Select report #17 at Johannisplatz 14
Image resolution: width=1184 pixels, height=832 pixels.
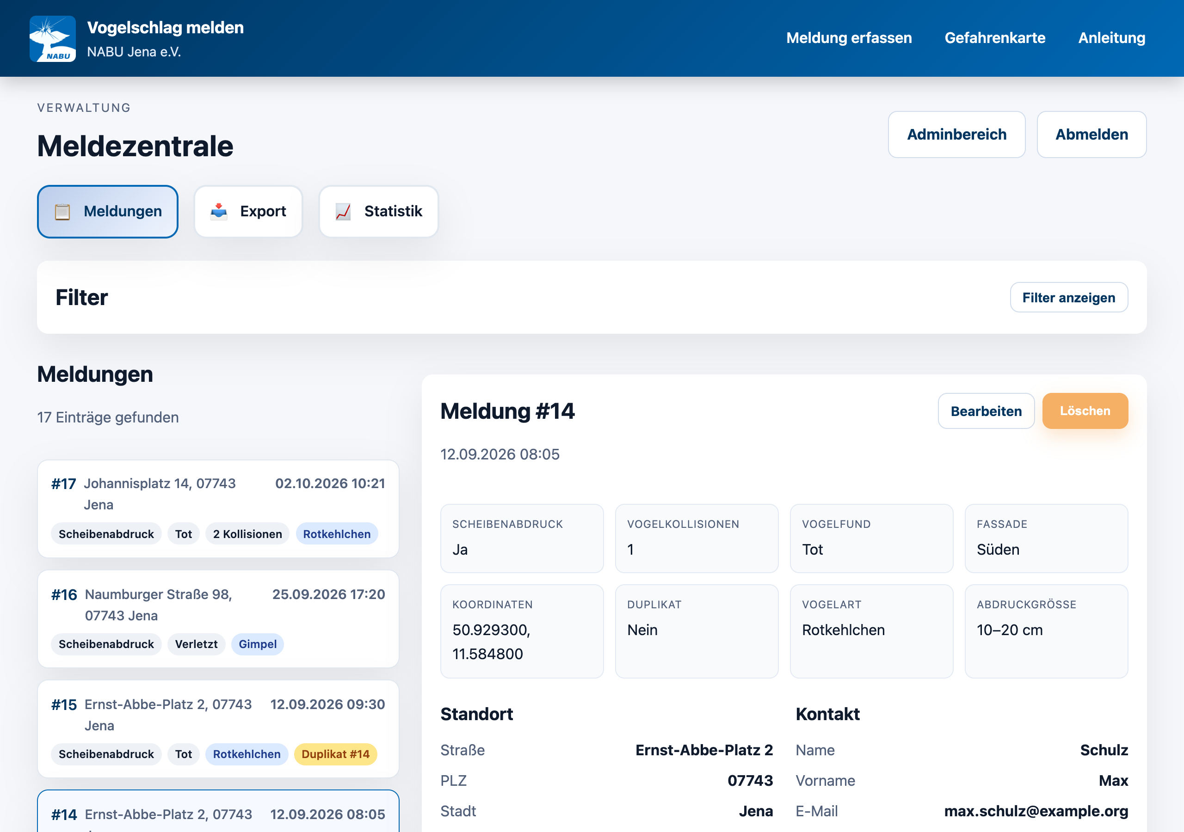pyautogui.click(x=218, y=509)
